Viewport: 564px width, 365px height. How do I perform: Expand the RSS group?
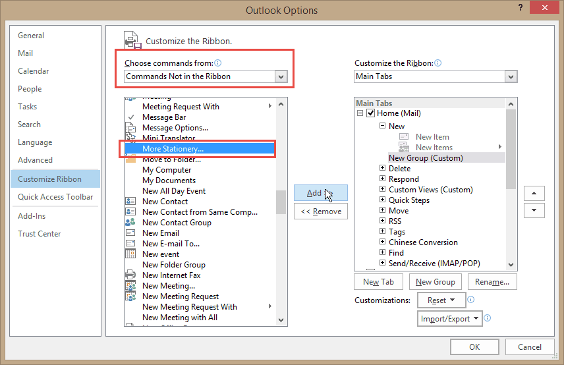click(x=382, y=221)
